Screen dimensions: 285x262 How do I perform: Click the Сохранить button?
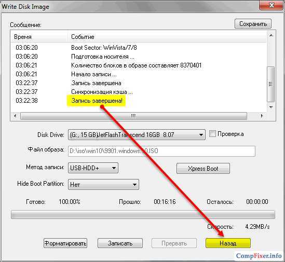pyautogui.click(x=253, y=24)
